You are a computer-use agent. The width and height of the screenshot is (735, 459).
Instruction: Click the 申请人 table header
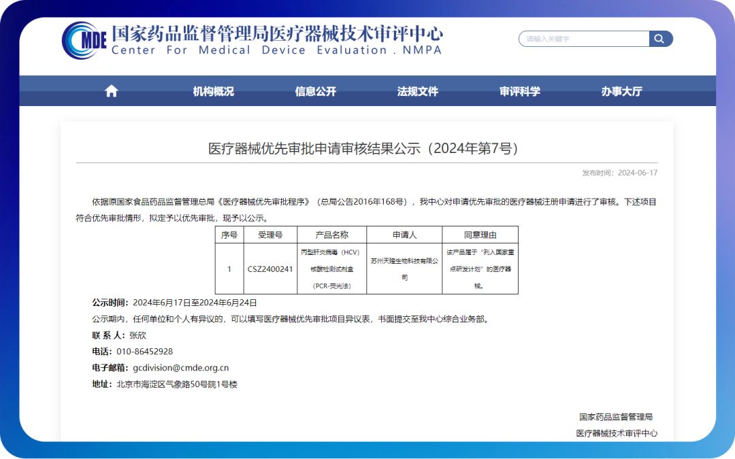(x=404, y=235)
